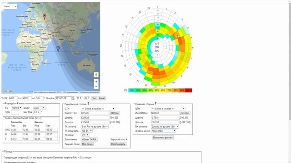291x163 pixels.
Task: Click the Моя точка button
Action: pos(87,144)
